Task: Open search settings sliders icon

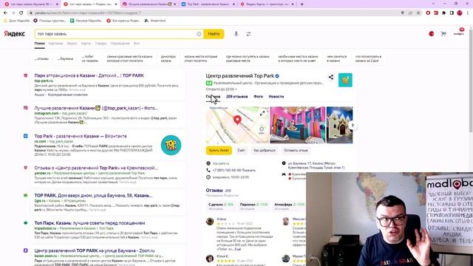Action: pyautogui.click(x=248, y=34)
